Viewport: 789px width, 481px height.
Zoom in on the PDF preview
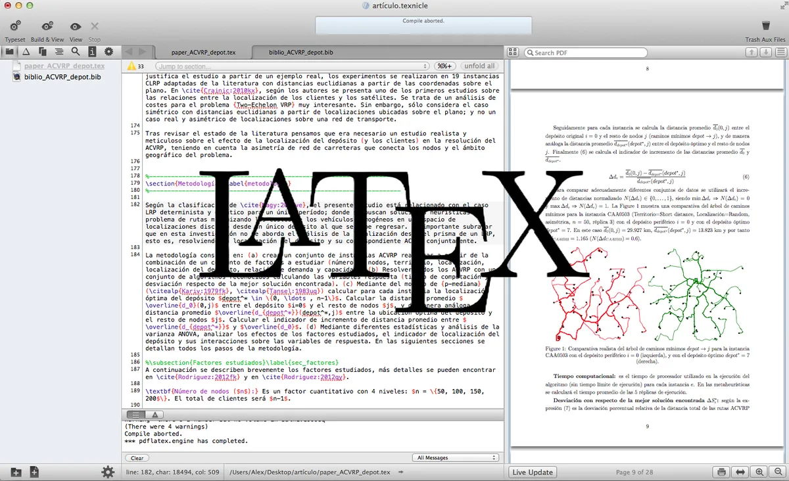tap(759, 472)
